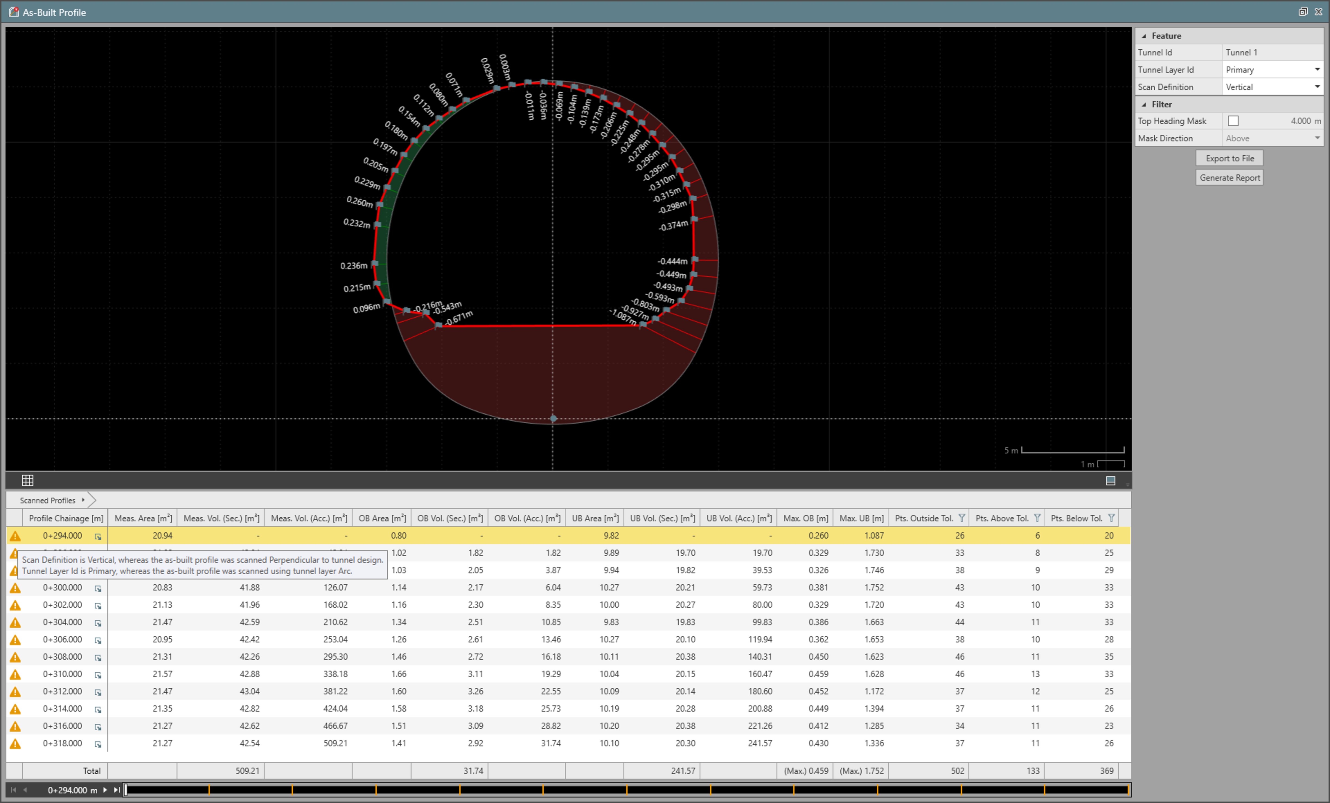1330x803 pixels.
Task: Click go-to icon beside chainage 0+314.000
Action: click(98, 709)
